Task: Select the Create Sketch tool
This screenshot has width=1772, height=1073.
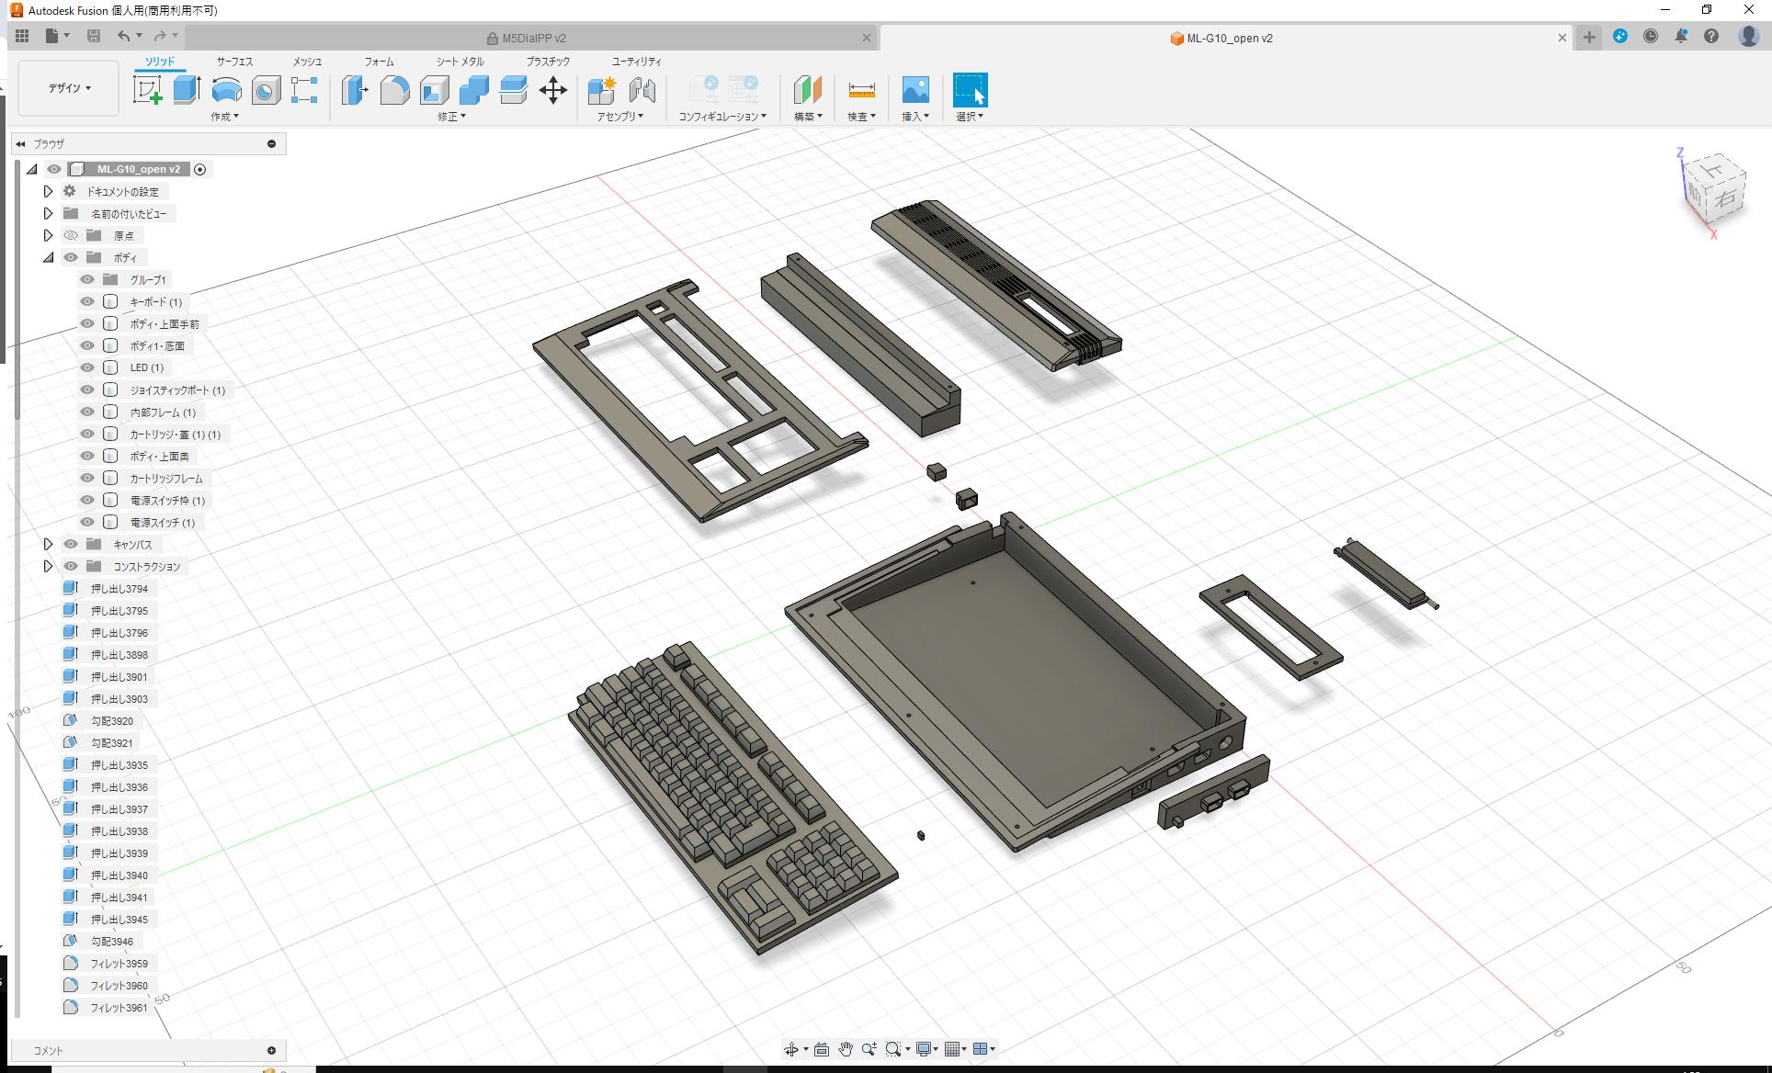Action: point(148,91)
